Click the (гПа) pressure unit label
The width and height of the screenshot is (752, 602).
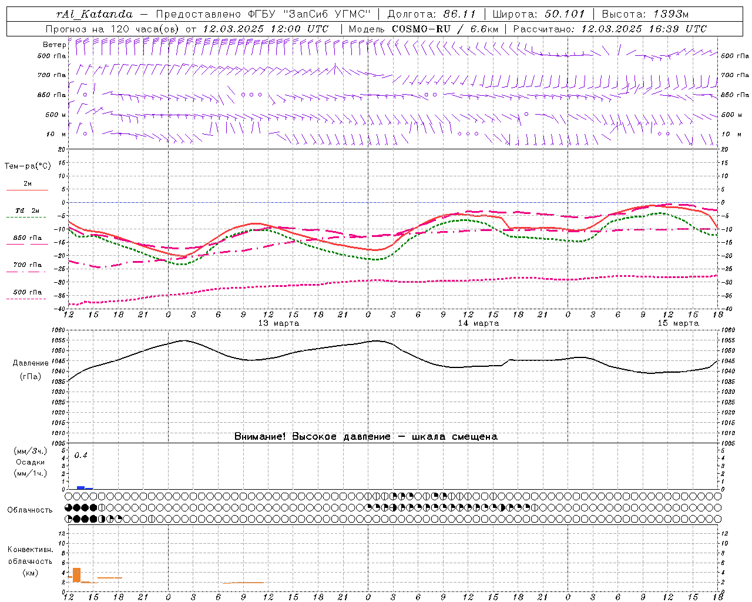click(x=31, y=377)
